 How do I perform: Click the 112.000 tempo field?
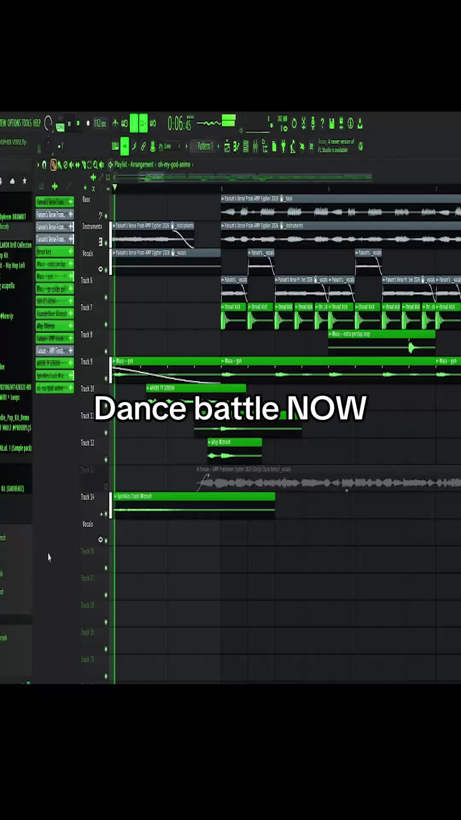100,123
